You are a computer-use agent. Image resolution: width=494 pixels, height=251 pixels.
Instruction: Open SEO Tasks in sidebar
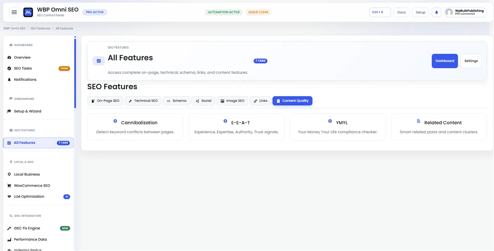coord(39,68)
